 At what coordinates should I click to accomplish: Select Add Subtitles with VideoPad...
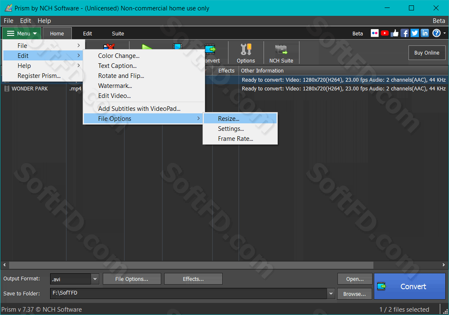(139, 108)
